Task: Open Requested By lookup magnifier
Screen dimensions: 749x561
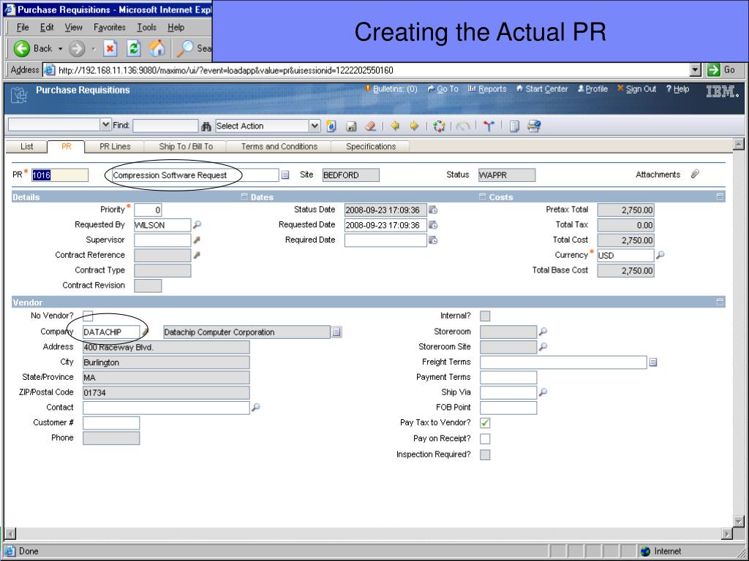Action: click(x=197, y=225)
